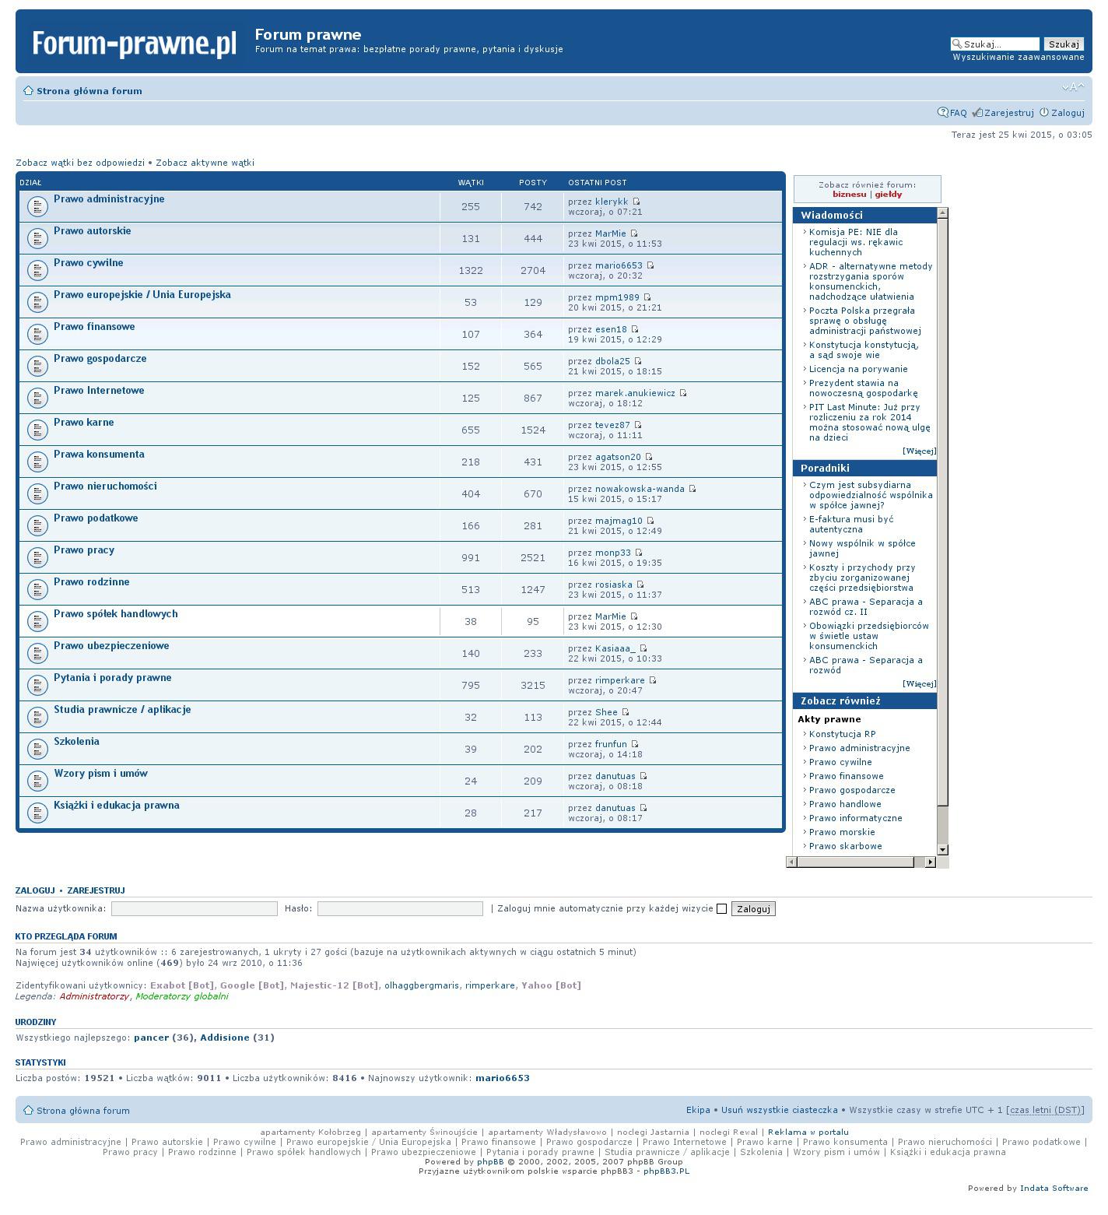
Task: Open latest post icon next to rimperkare
Action: pyautogui.click(x=653, y=681)
